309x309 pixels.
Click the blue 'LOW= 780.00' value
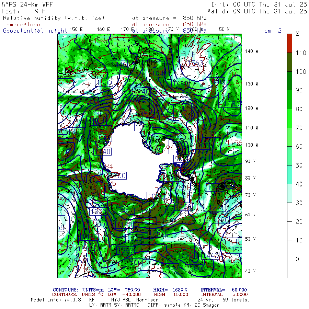click(x=124, y=290)
